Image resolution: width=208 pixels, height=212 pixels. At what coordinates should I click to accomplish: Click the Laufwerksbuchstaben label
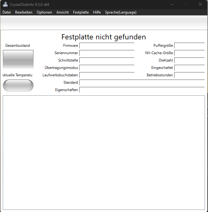coord(60,75)
